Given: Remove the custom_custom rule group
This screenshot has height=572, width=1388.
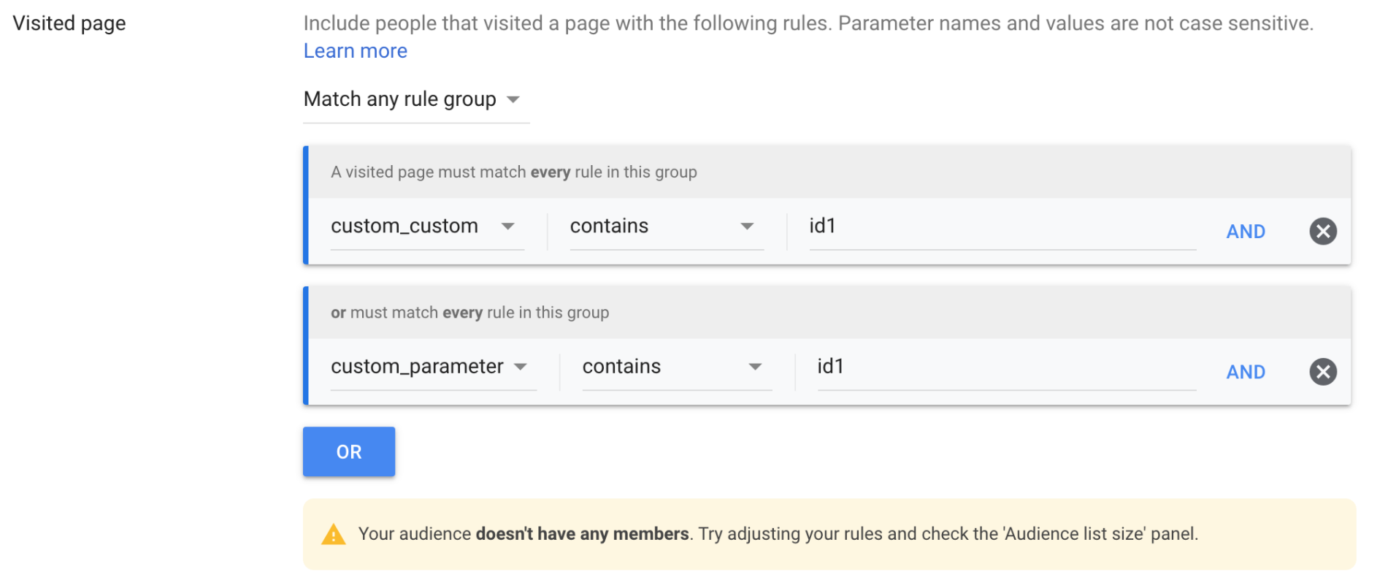Looking at the screenshot, I should point(1322,232).
